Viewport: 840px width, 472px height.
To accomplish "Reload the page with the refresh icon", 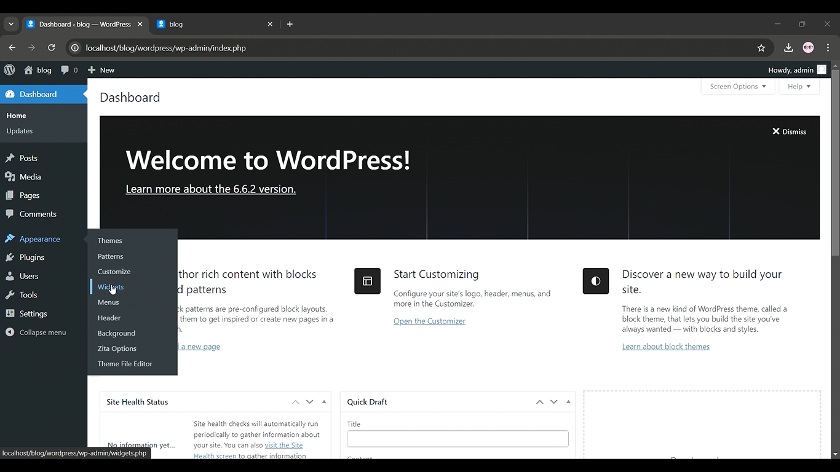I will pyautogui.click(x=52, y=48).
